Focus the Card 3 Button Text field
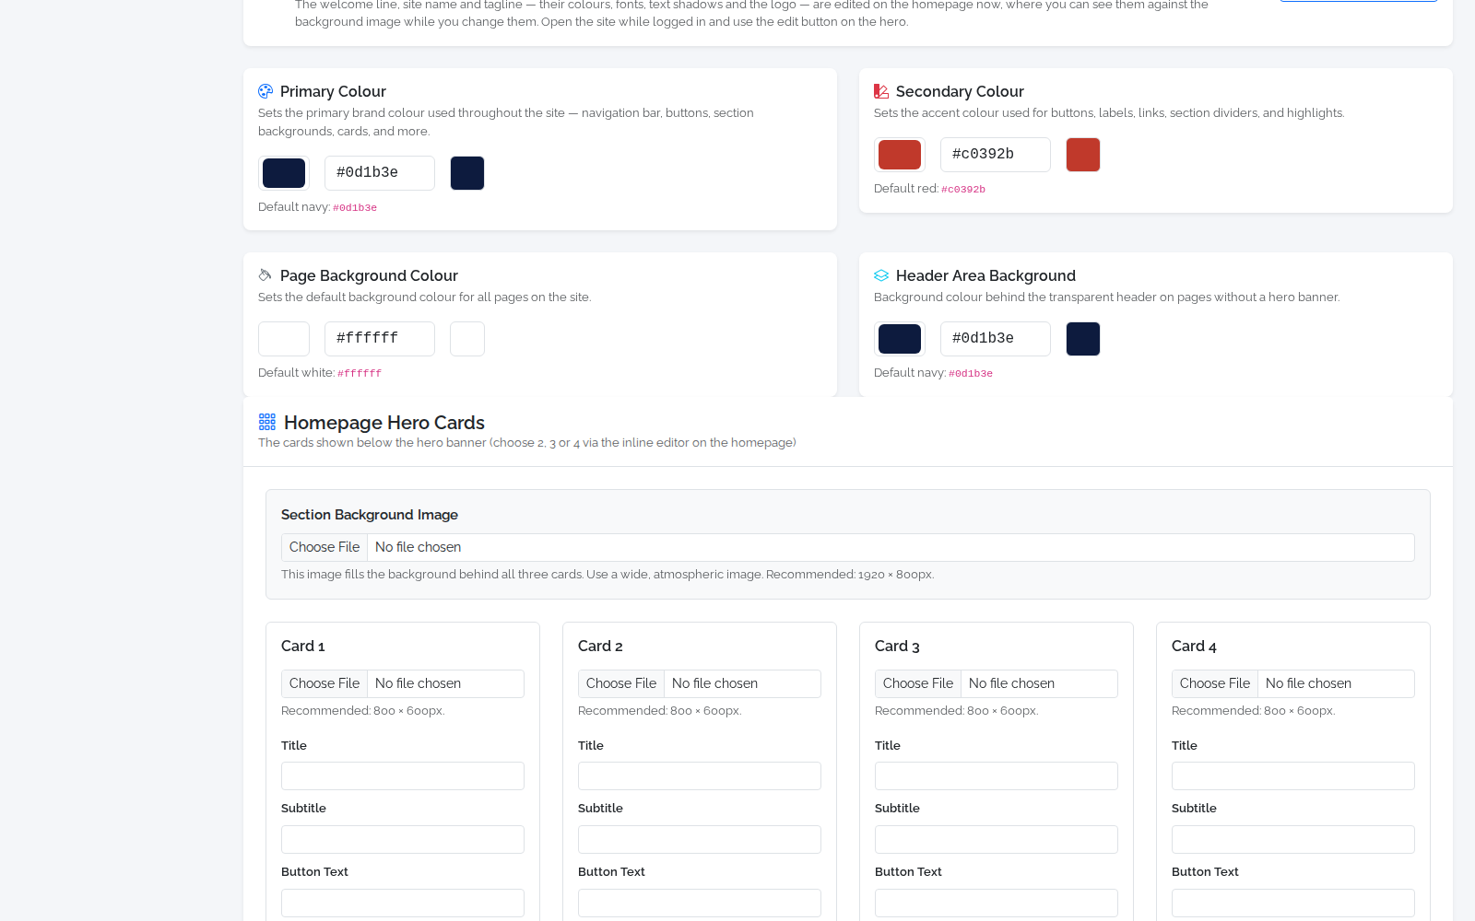 pyautogui.click(x=997, y=903)
